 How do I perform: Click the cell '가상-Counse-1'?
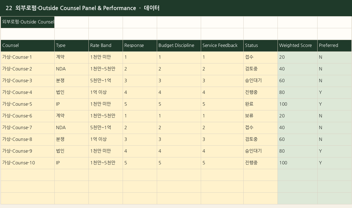(27, 57)
